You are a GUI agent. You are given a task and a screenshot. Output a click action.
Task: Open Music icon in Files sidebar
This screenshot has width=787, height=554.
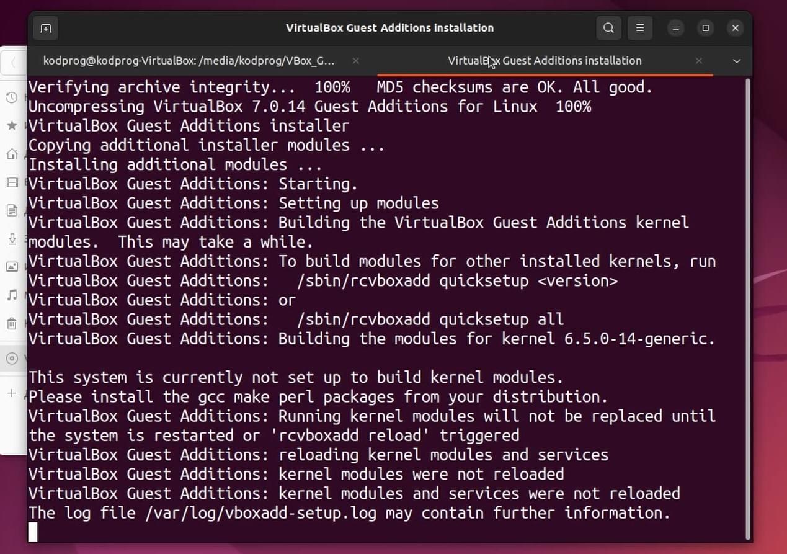pyautogui.click(x=11, y=295)
